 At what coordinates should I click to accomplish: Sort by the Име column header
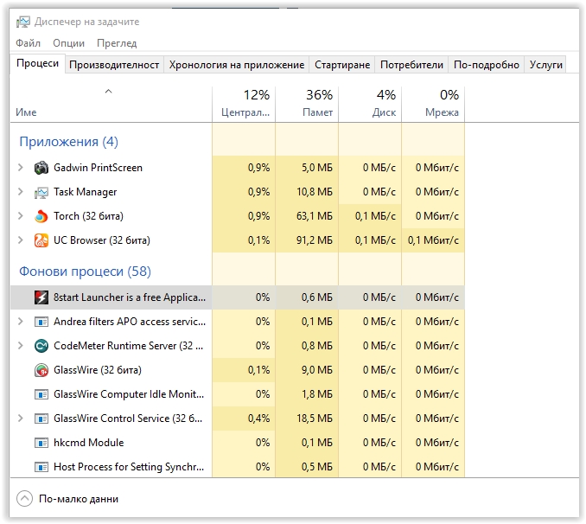pos(111,104)
